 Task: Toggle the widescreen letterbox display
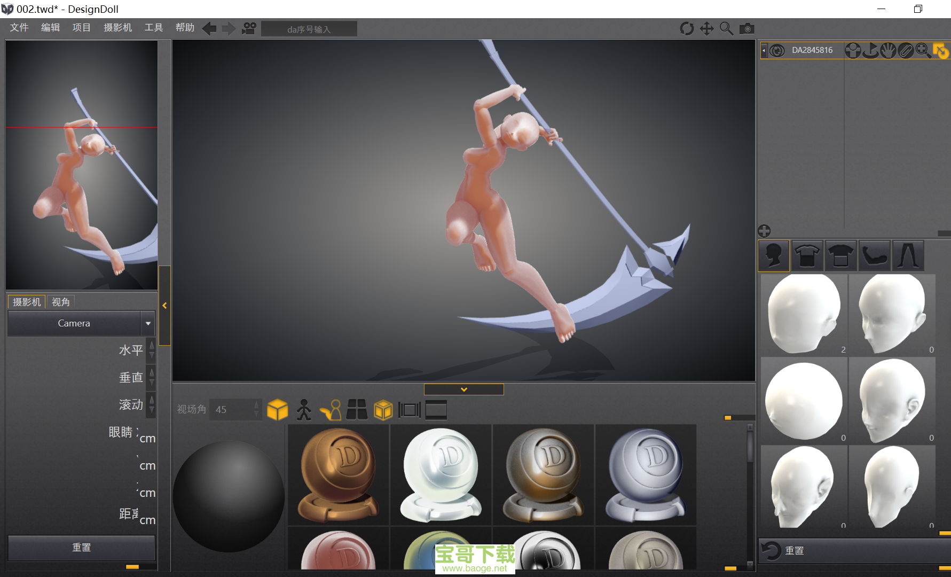click(436, 410)
